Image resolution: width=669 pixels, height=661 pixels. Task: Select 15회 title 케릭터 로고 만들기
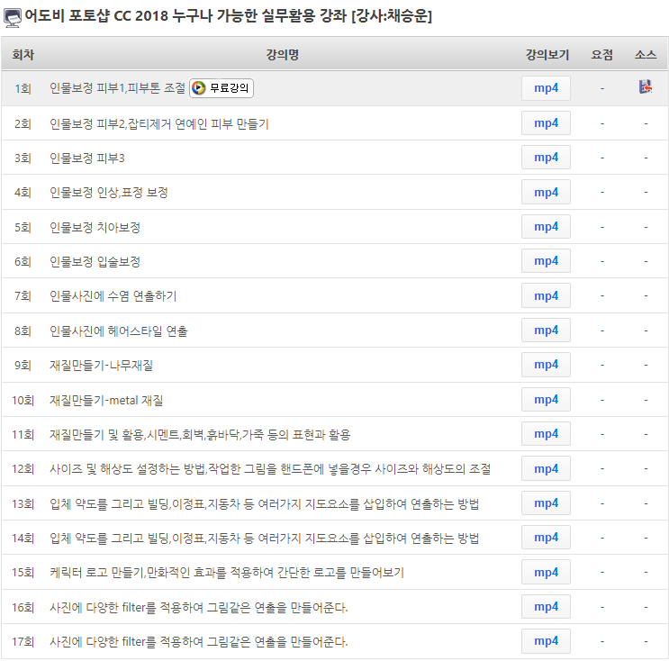click(227, 572)
